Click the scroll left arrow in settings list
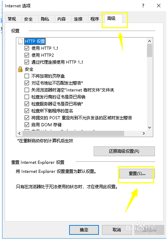Screen dimensions: 167x240 [x=19, y=133]
